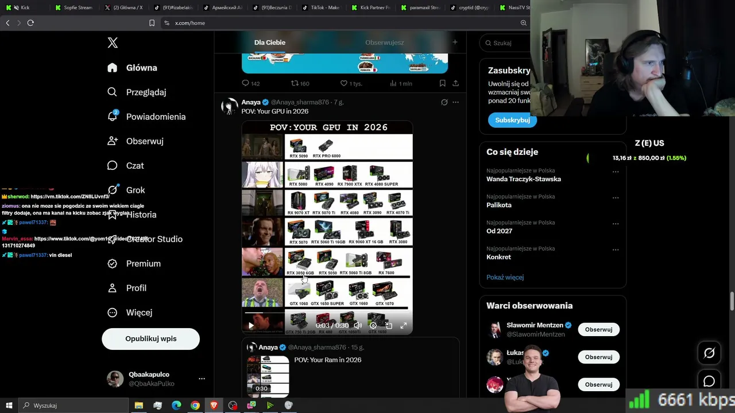
Task: Toggle fullscreen for the GPU video
Action: 404,326
